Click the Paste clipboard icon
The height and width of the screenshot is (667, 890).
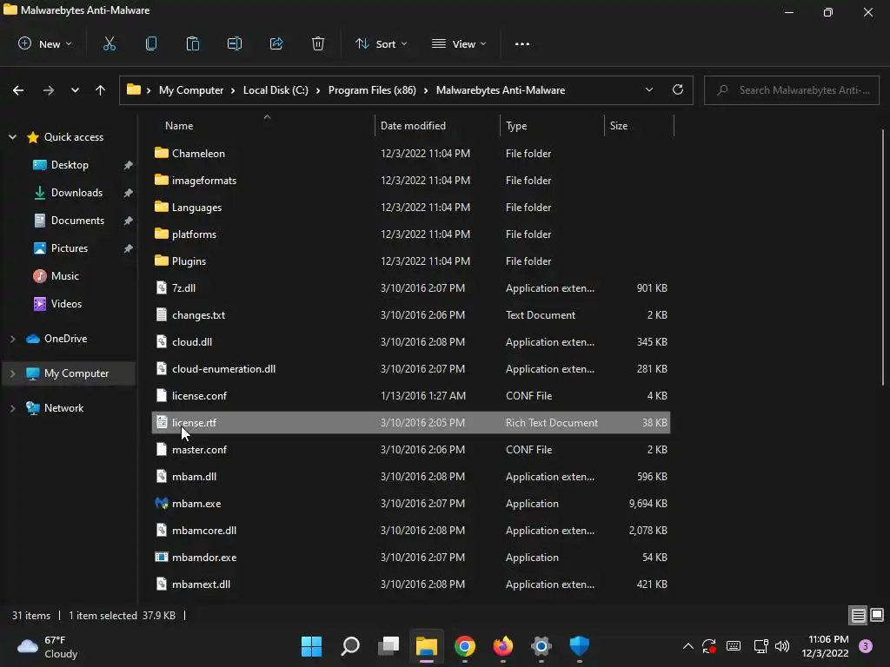[x=193, y=43]
